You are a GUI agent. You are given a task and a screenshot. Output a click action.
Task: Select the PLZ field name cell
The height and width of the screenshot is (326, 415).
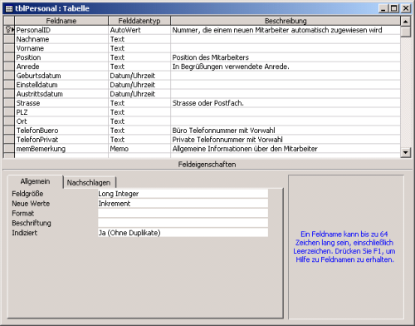[x=61, y=112]
